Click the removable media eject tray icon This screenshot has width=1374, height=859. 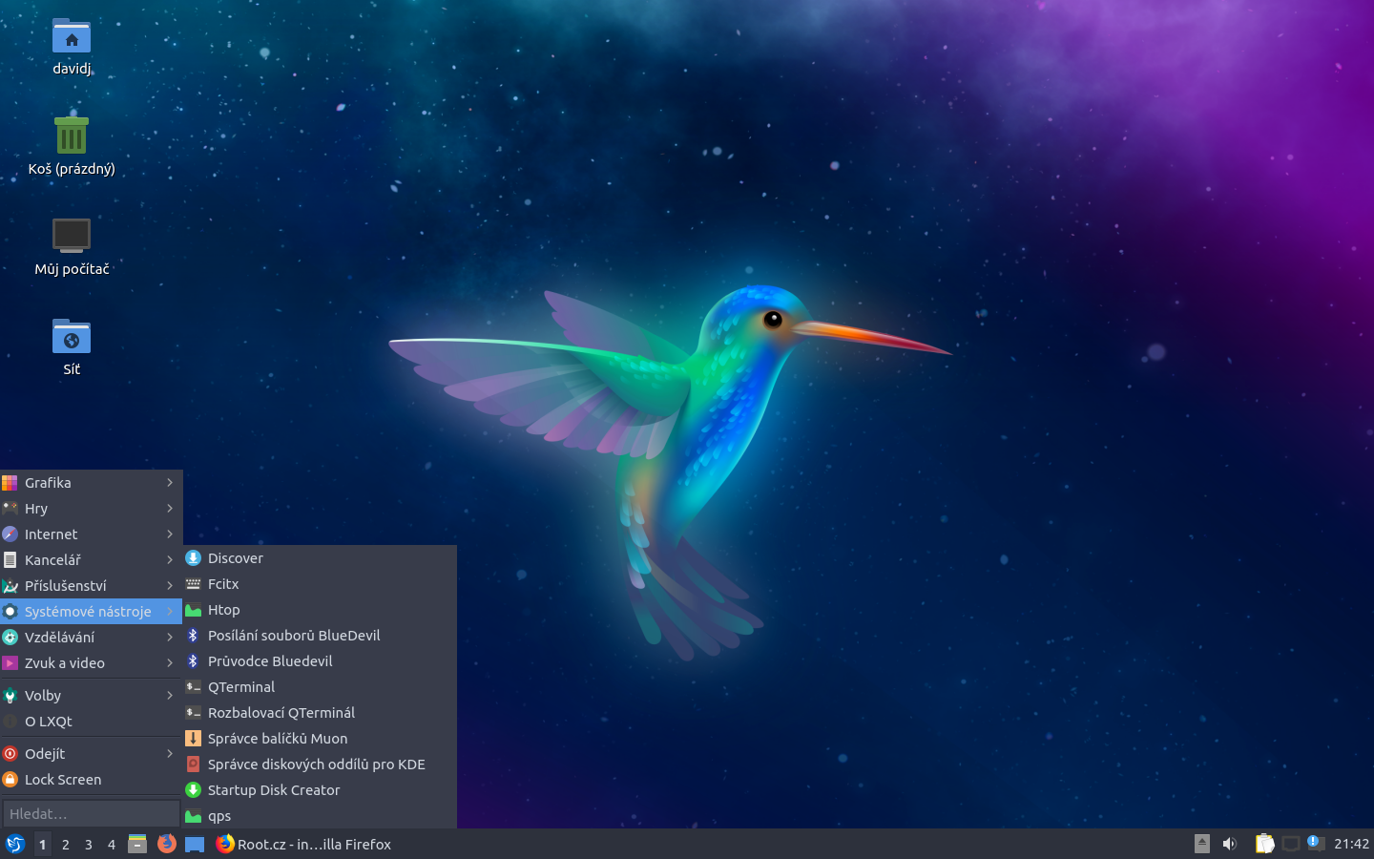click(1200, 844)
